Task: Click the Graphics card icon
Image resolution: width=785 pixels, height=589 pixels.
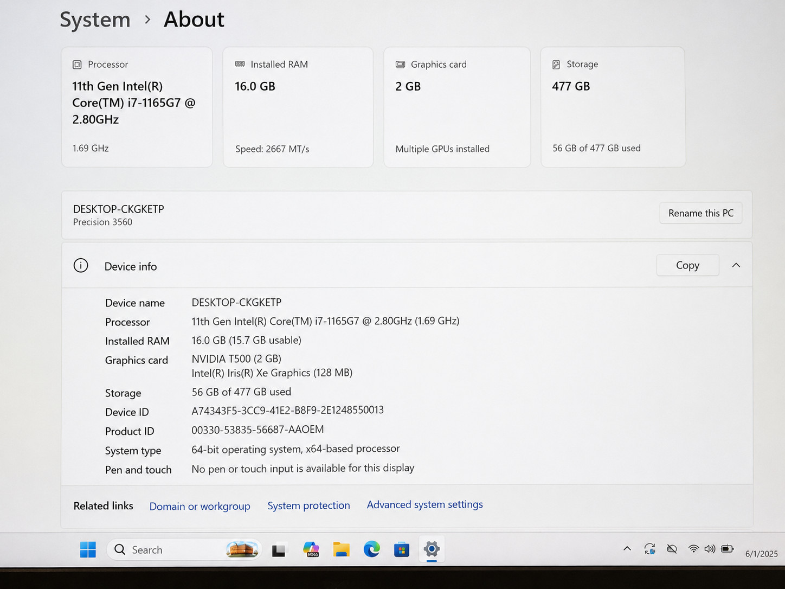Action: pos(400,65)
